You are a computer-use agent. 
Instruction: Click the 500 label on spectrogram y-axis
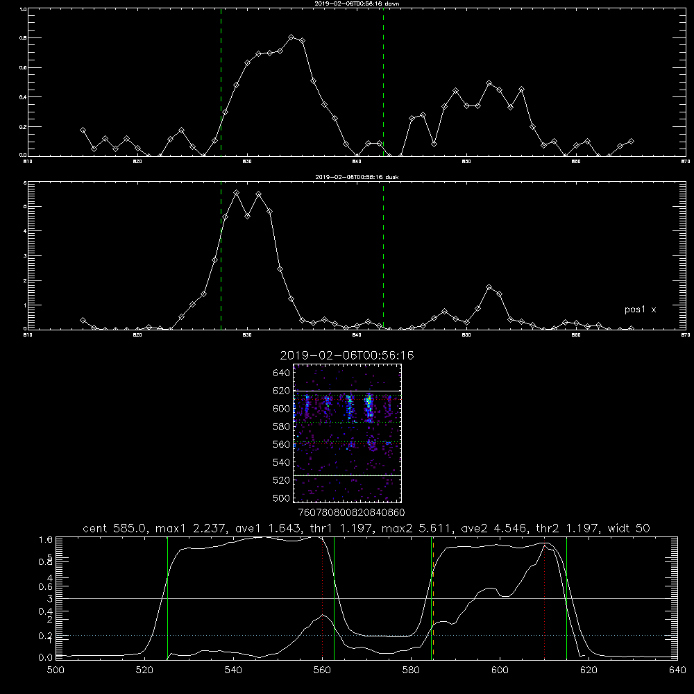coord(282,498)
